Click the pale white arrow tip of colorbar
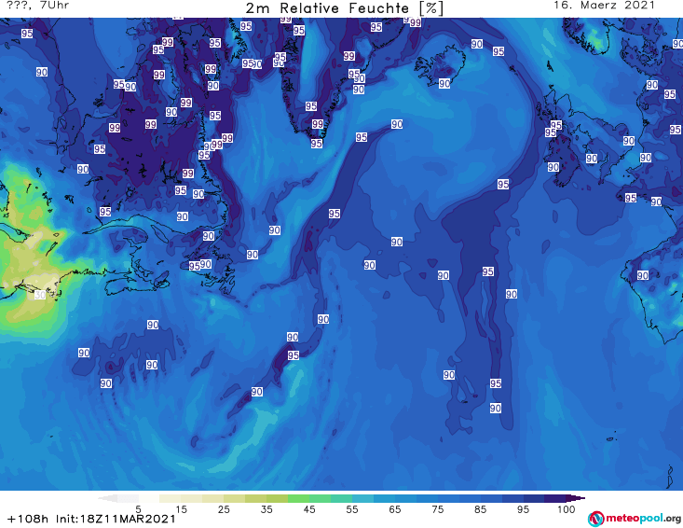Screen dimensions: 683x528 pos(107,498)
